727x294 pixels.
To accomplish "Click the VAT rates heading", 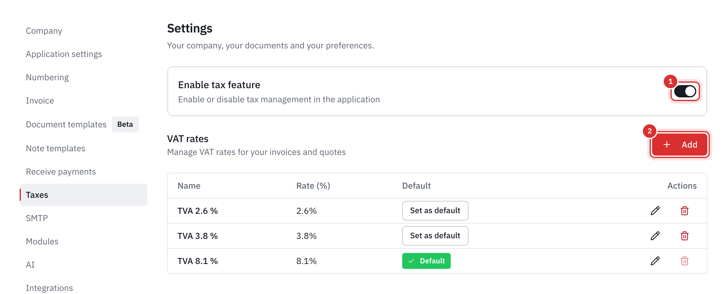I will point(188,139).
